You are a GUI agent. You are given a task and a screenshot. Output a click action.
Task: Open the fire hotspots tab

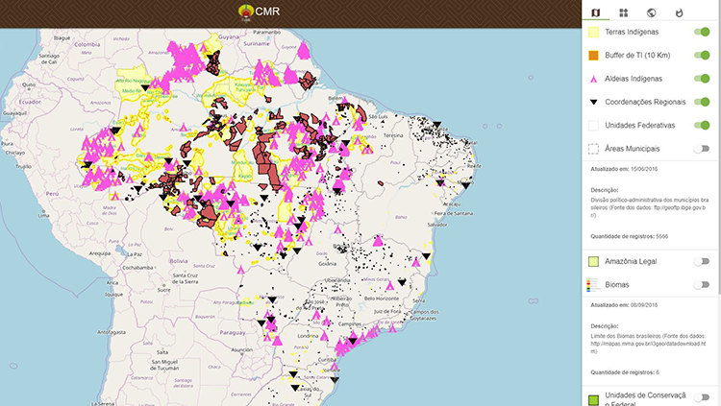680,12
